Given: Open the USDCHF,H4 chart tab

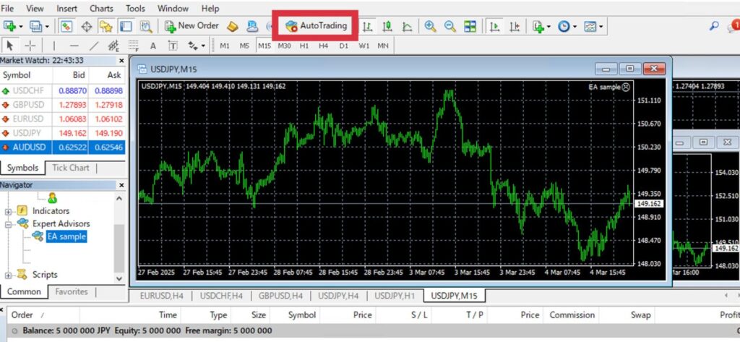Looking at the screenshot, I should pyautogui.click(x=221, y=296).
